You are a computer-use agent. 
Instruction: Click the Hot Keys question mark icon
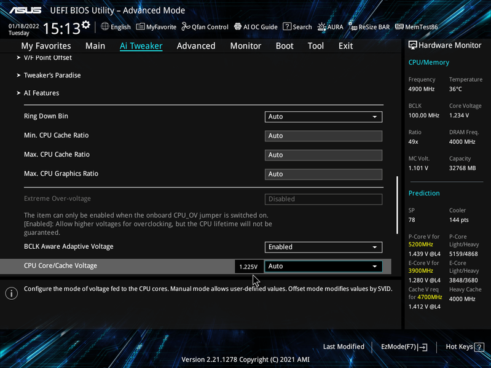pyautogui.click(x=479, y=347)
